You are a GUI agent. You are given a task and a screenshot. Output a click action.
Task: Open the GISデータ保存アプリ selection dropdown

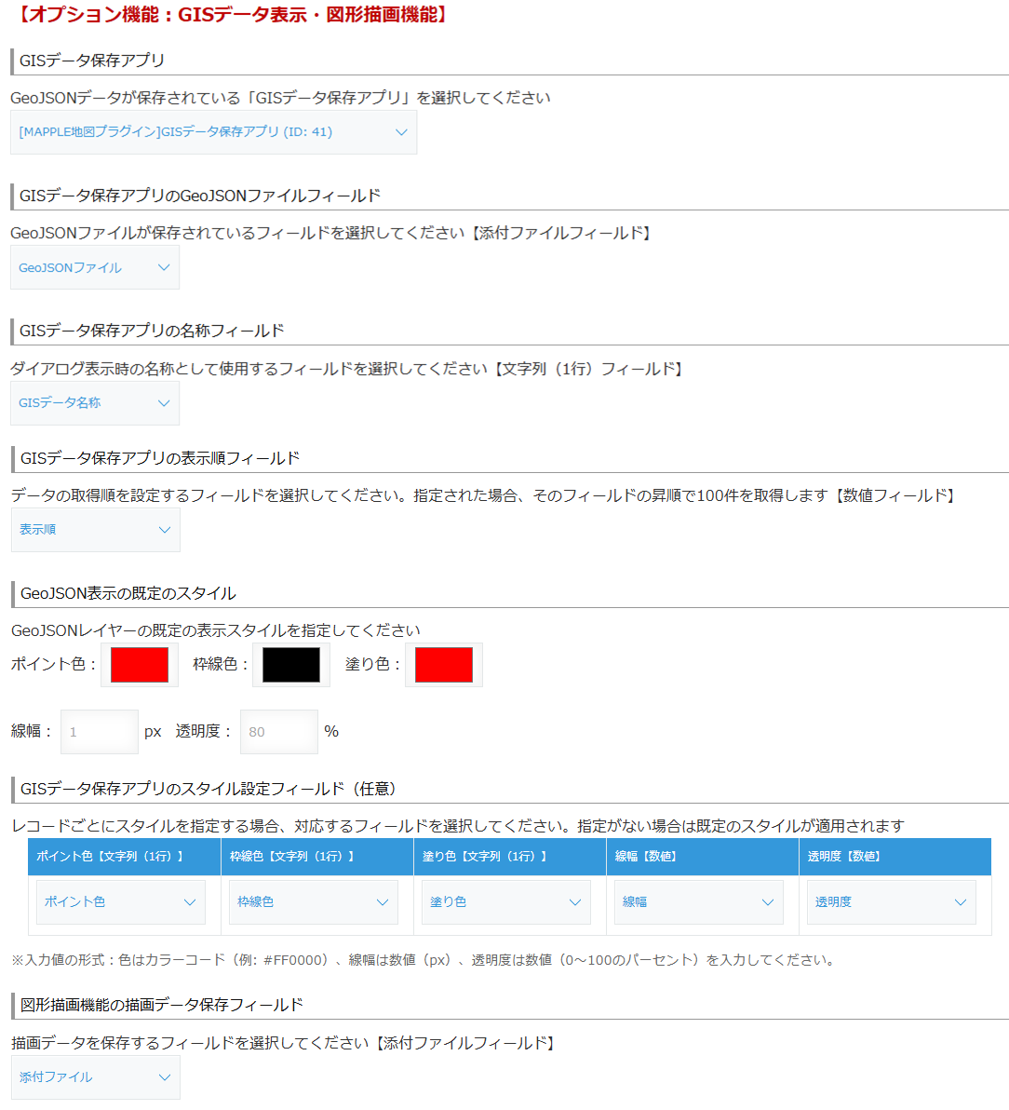coord(212,132)
